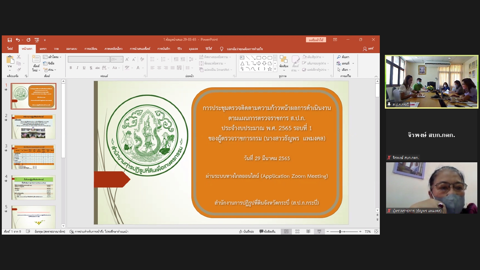
Task: Switch to the วาด (Draw) tab
Action: point(56,49)
